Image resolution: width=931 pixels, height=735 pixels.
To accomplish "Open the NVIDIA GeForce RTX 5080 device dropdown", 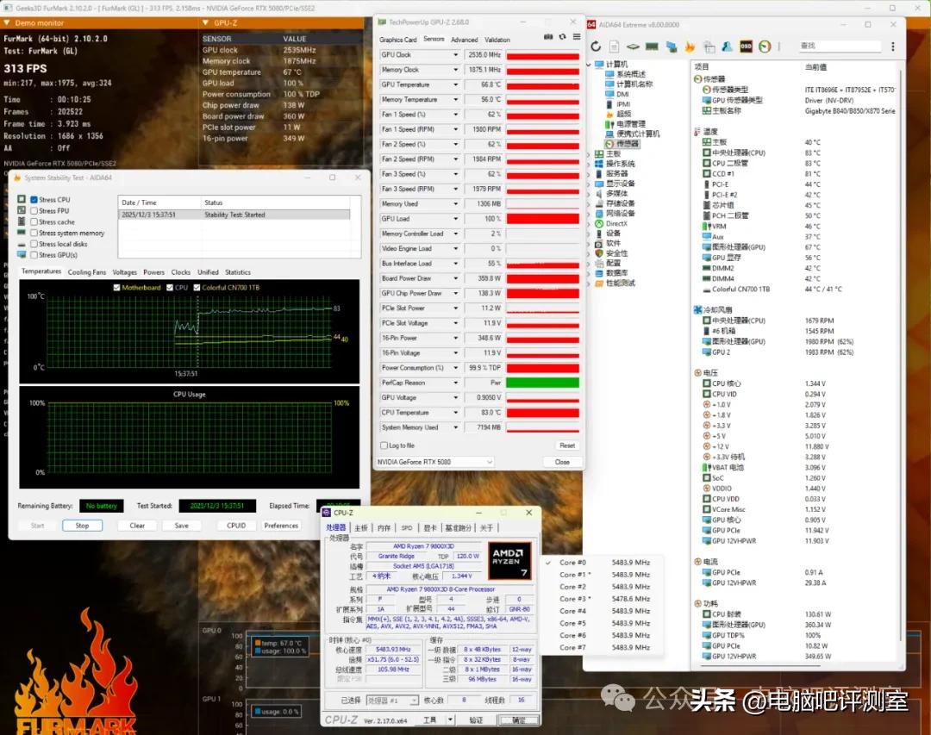I will click(489, 462).
